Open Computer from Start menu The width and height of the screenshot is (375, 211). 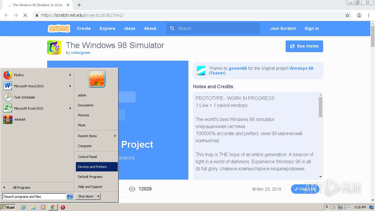[97, 146]
